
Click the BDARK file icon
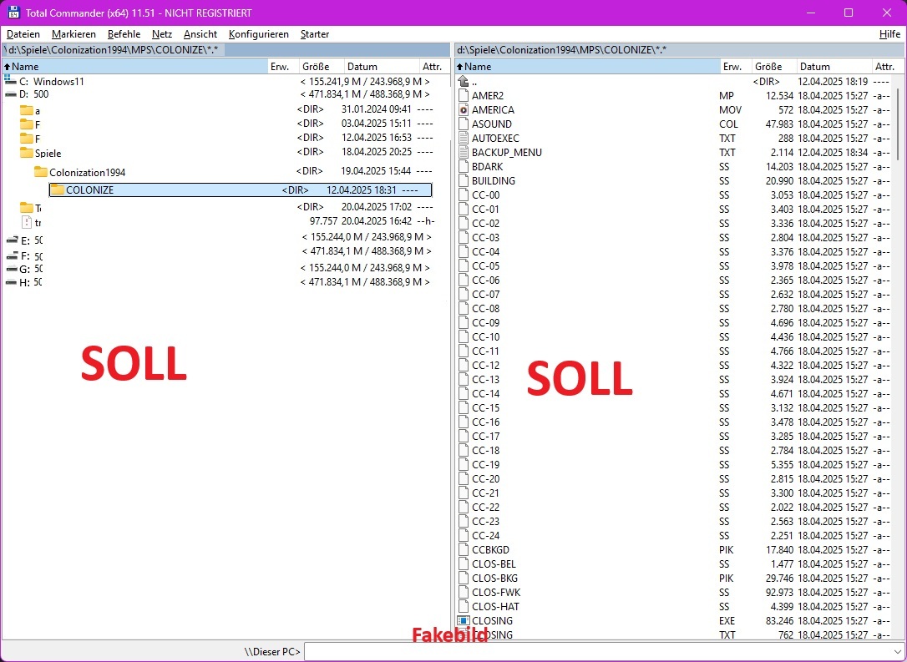[x=464, y=166]
